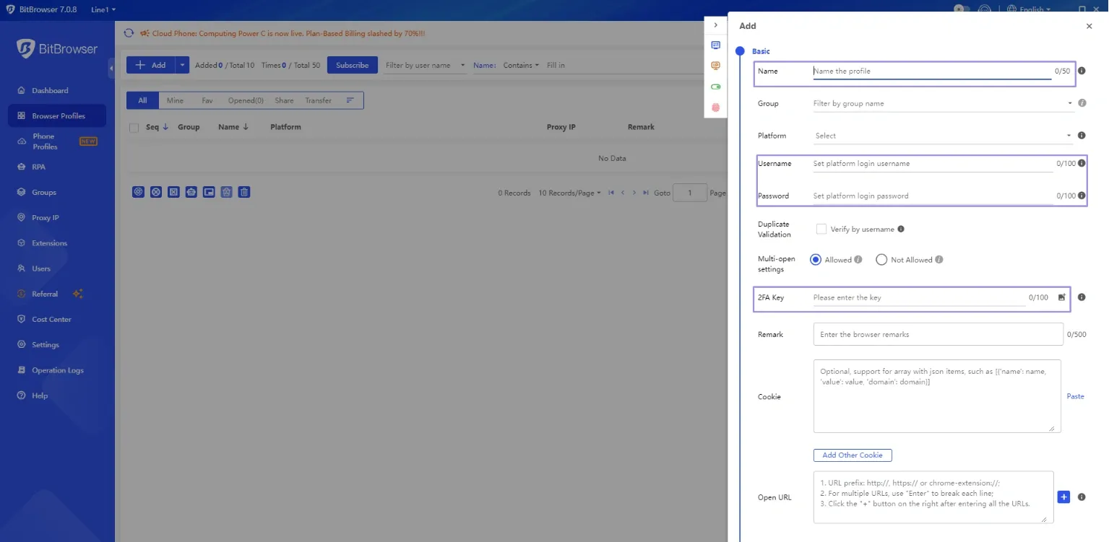Click the fingerprint icon in side strip

coord(716,108)
